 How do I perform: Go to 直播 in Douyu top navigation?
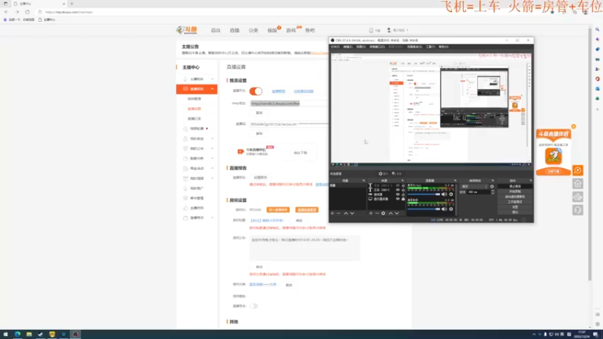tap(234, 30)
